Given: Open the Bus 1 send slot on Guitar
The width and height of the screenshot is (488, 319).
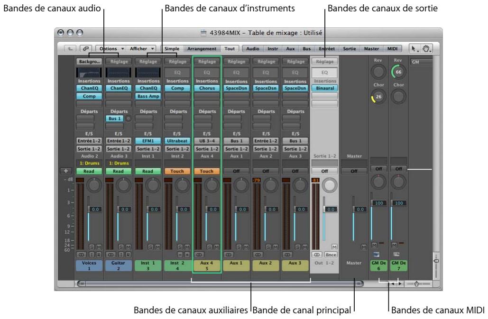Looking at the screenshot, I should pos(115,118).
